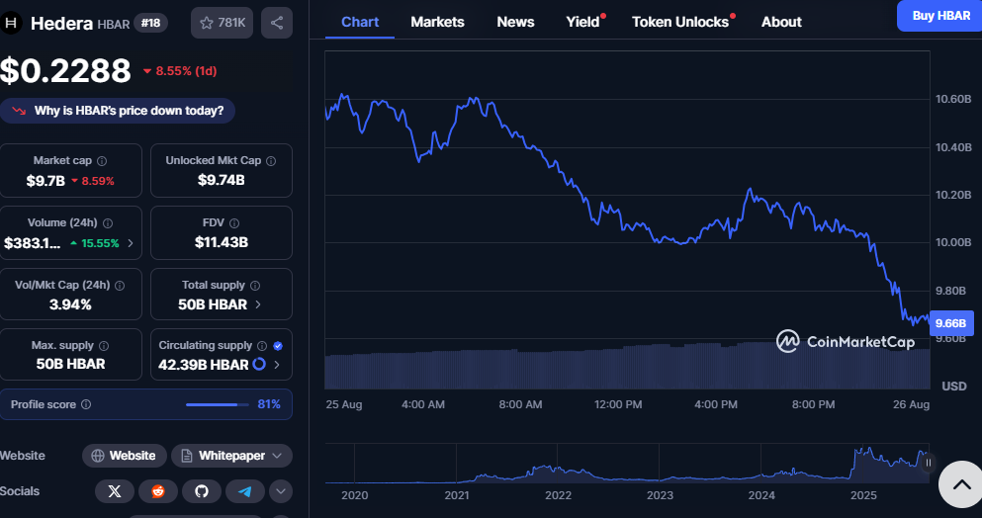Click Circulating supply info icon
Image resolution: width=982 pixels, height=518 pixels.
point(262,346)
